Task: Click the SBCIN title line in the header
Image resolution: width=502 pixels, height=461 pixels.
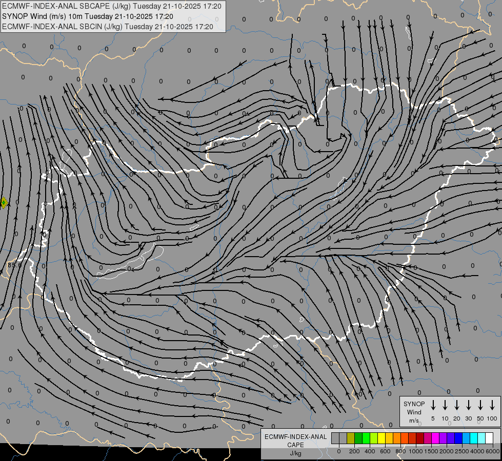Action: click(107, 27)
